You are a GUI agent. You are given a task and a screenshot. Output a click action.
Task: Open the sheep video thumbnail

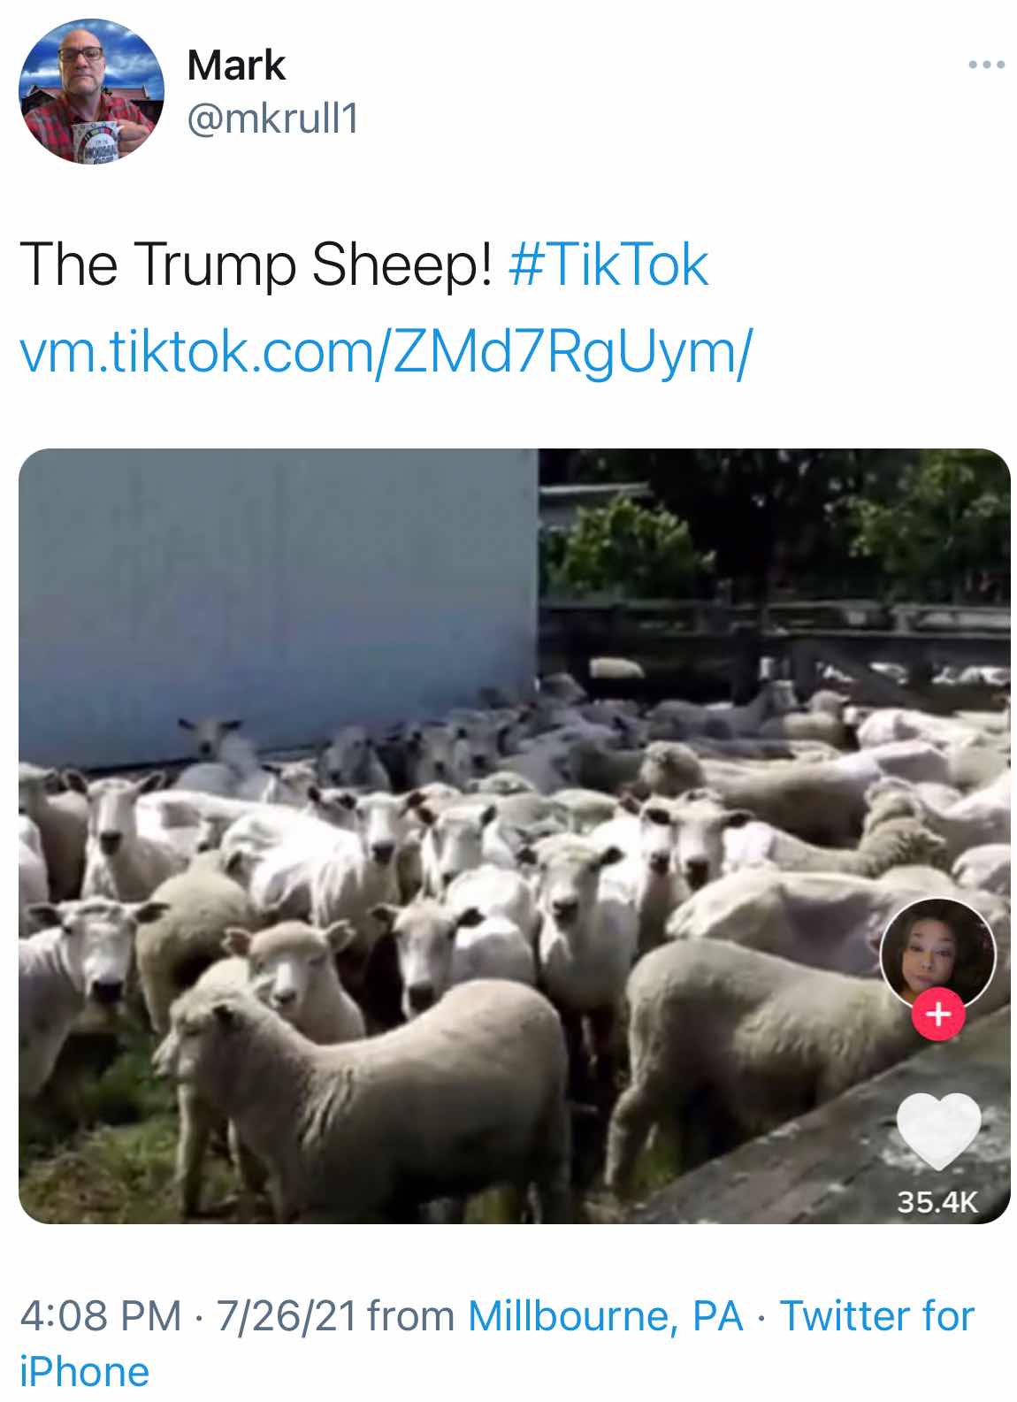click(x=514, y=836)
